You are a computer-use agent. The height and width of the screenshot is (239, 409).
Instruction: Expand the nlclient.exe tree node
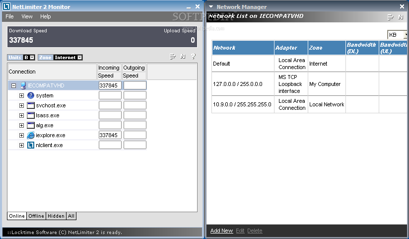[21, 145]
